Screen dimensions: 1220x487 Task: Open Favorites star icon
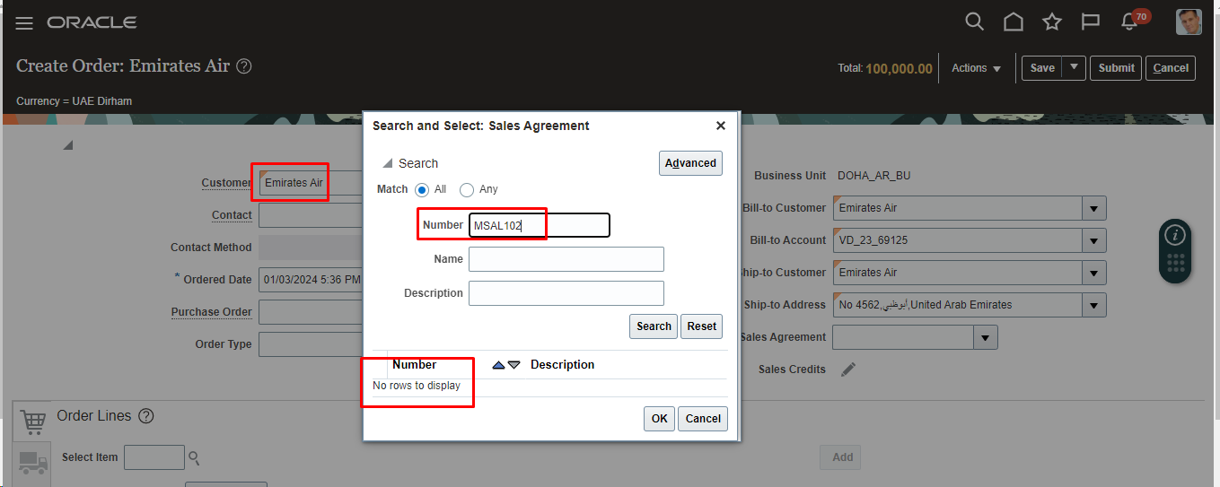(1052, 22)
